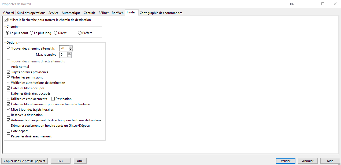Viewport: 341px width, 165px height.
Task: Decrease alternative paths spinner value
Action: (x=71, y=50)
